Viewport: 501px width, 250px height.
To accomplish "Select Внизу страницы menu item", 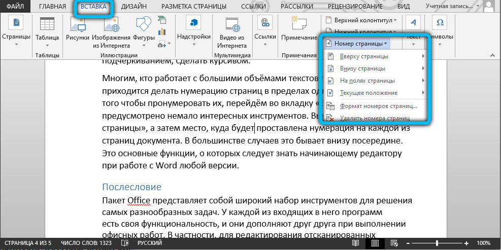I will click(x=377, y=68).
